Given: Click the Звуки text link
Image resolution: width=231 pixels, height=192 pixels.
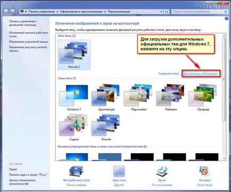Looking at the screenshot, I should click(162, 180).
